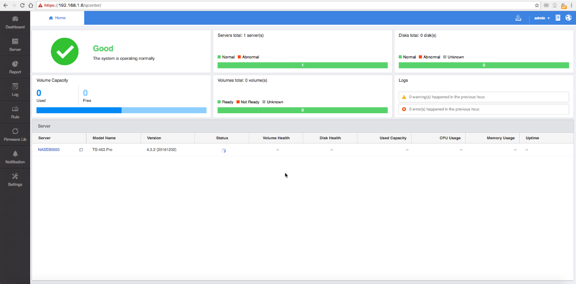Screen dimensions: 576x284
Task: Open the errors log entry
Action: 484,109
